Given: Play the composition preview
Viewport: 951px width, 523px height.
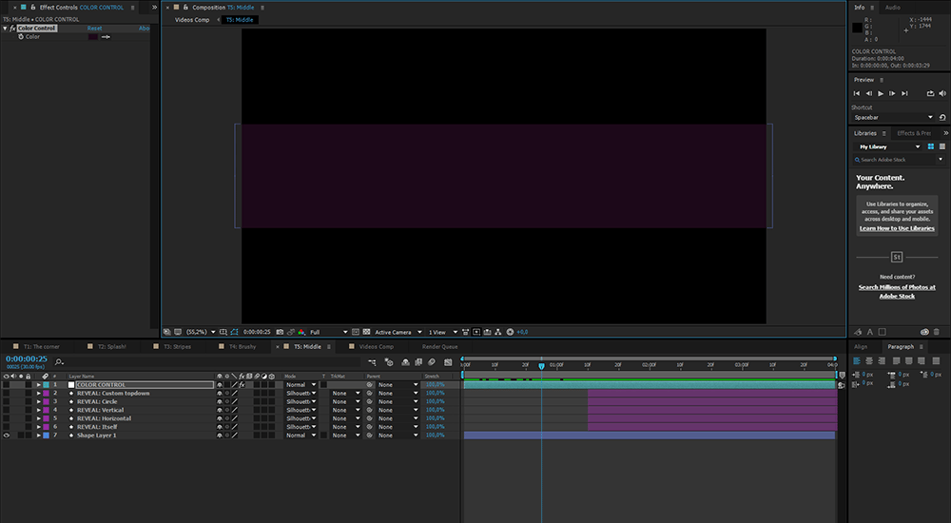Looking at the screenshot, I should (881, 93).
